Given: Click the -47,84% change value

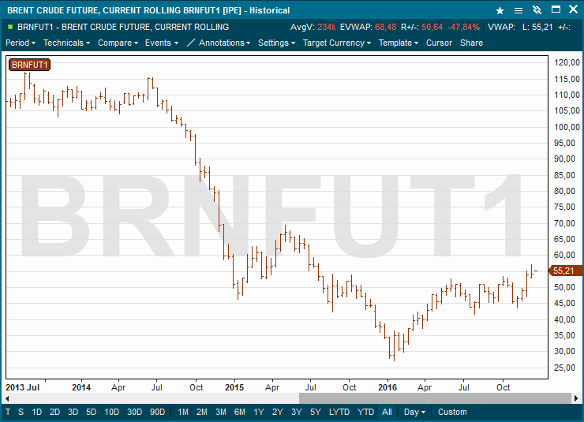Looking at the screenshot, I should tap(463, 27).
